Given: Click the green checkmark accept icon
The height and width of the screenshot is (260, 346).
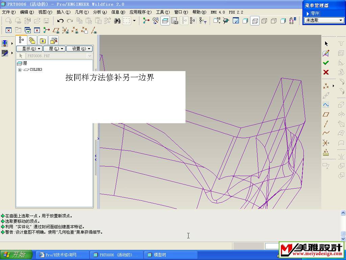Looking at the screenshot, I should point(326,63).
